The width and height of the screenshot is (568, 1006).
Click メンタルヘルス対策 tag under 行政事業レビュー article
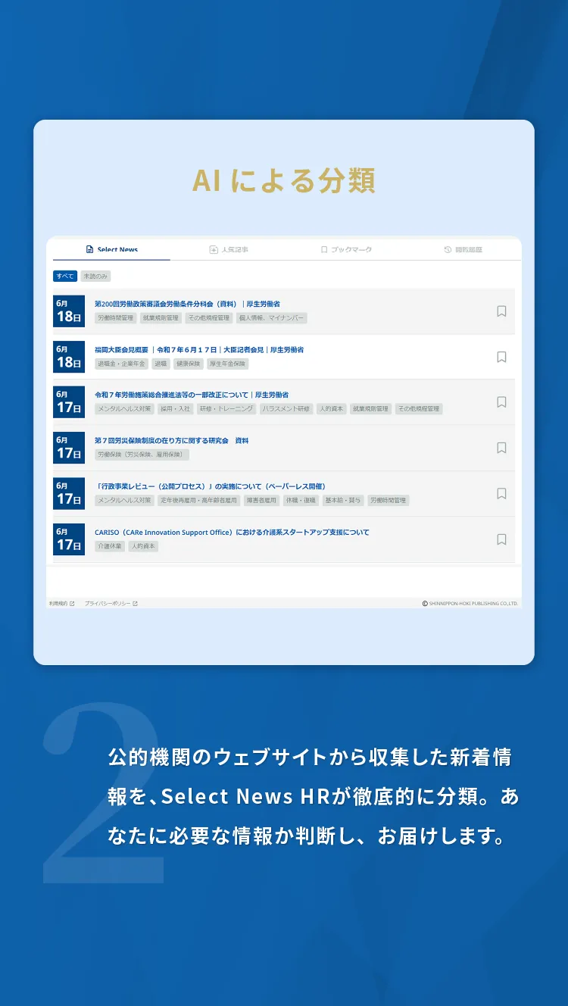pyautogui.click(x=124, y=500)
